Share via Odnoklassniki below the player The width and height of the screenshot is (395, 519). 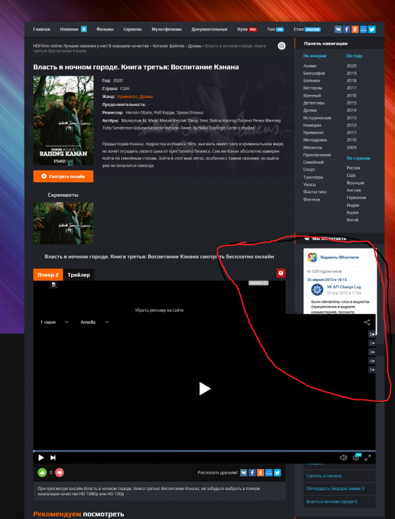coord(261,473)
